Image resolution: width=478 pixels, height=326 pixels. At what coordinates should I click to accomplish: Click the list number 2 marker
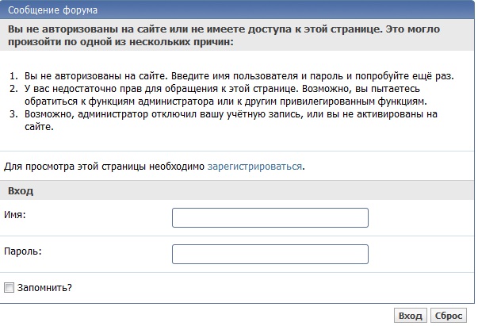[x=13, y=88]
